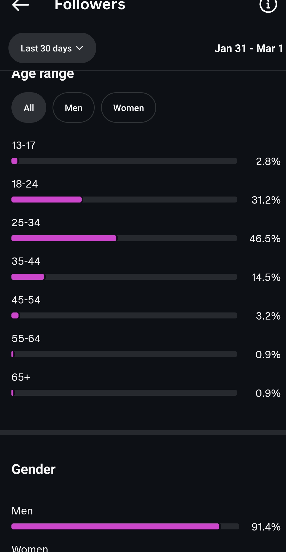Click the chevron beside Last 30 days
Screen dimensions: 286x552
(x=79, y=48)
